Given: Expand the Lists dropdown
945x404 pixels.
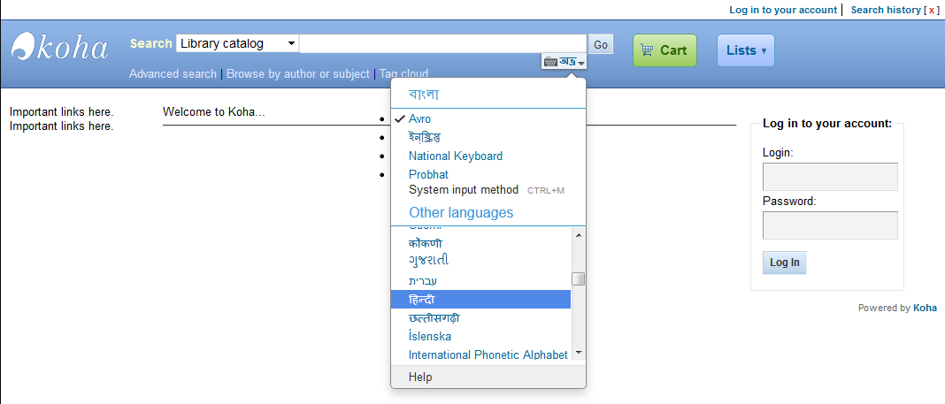Looking at the screenshot, I should [745, 50].
